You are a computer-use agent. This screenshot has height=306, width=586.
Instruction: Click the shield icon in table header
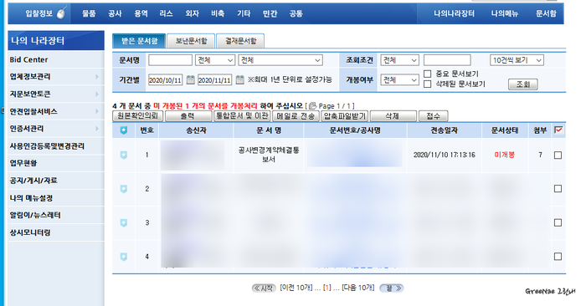coord(124,130)
